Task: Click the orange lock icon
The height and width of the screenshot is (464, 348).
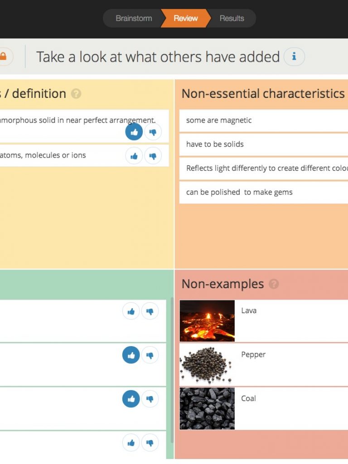Action: coord(4,56)
